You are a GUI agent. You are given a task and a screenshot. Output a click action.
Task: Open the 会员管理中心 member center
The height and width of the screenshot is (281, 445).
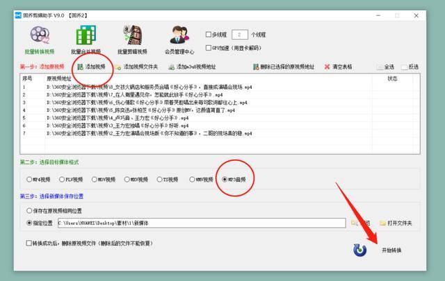179,40
